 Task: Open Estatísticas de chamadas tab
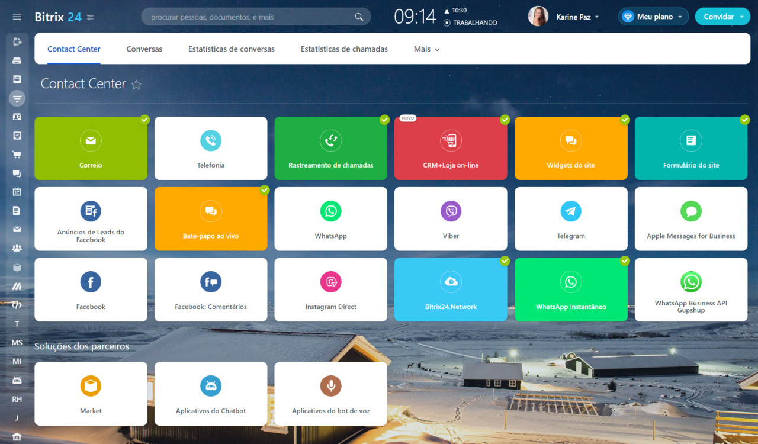[344, 49]
